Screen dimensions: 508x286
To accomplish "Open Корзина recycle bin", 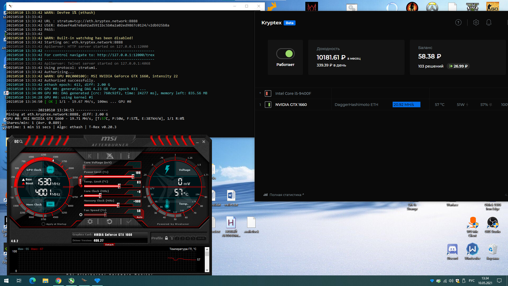I will click(492, 252).
